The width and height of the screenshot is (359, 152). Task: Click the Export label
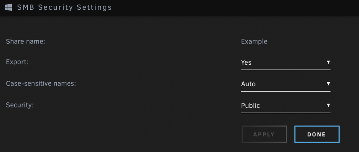tap(17, 62)
